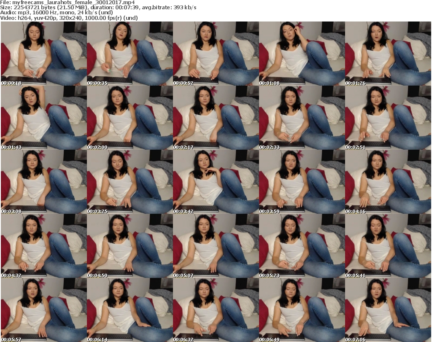Pick the frame timestamped 00:05:41
The height and width of the screenshot is (342, 432).
(388, 246)
